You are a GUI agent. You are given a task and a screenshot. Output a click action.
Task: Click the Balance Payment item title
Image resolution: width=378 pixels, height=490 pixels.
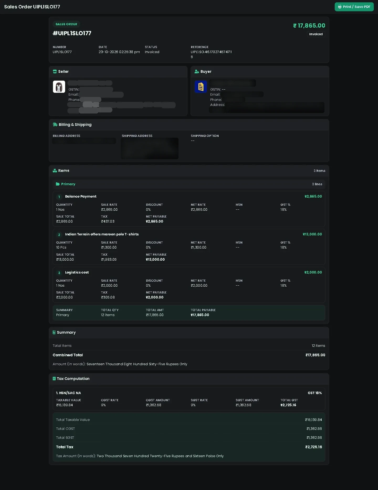pos(81,197)
